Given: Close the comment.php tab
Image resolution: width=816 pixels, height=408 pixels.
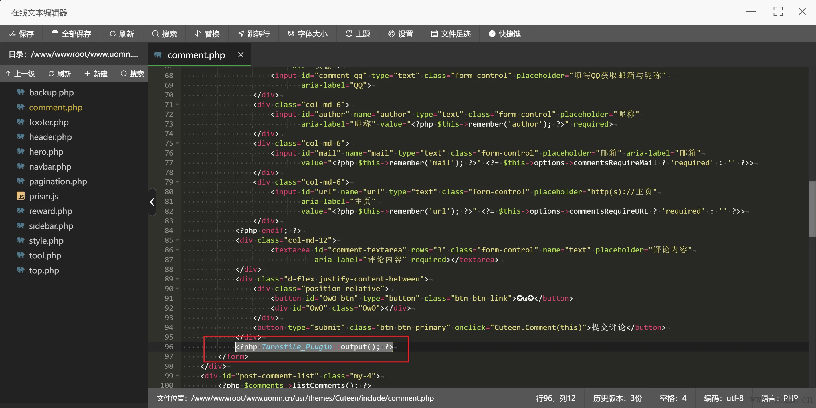Looking at the screenshot, I should tap(241, 55).
